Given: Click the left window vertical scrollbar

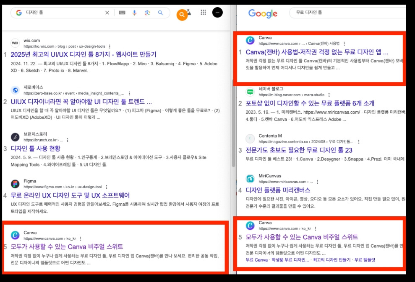Looking at the screenshot, I should pyautogui.click(x=233, y=124).
